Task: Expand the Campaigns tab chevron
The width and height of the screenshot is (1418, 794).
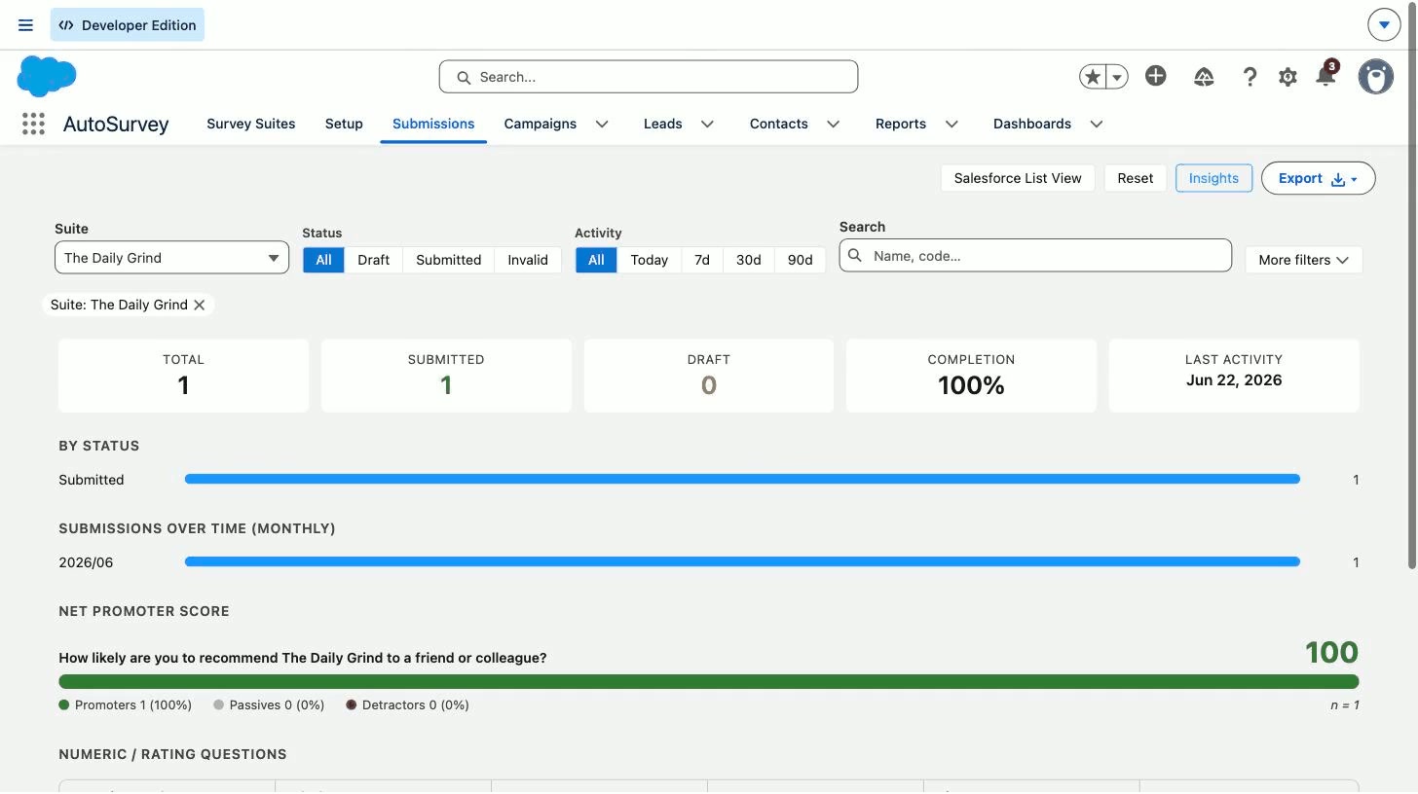Action: click(x=602, y=124)
